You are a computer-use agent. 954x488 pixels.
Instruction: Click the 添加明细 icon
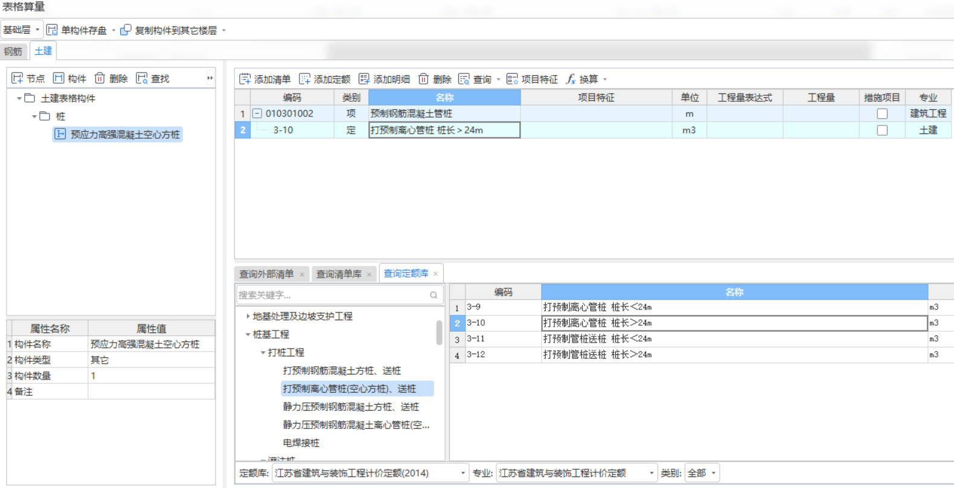[364, 79]
